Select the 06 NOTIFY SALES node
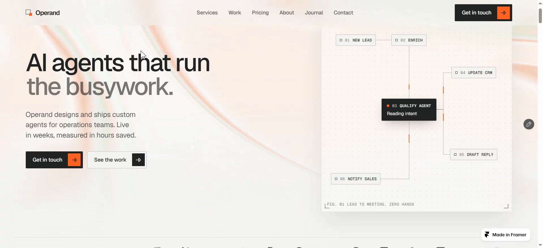543x248 pixels. click(356, 179)
